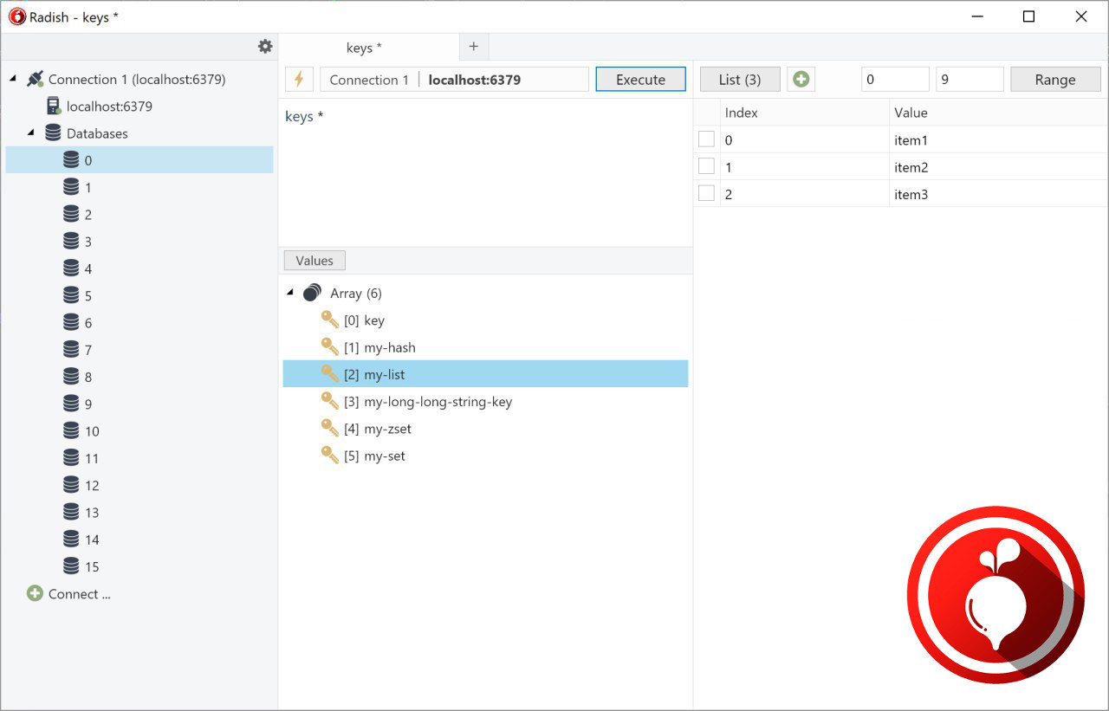Click Connect ... to add connection
1109x711 pixels.
pyautogui.click(x=80, y=594)
